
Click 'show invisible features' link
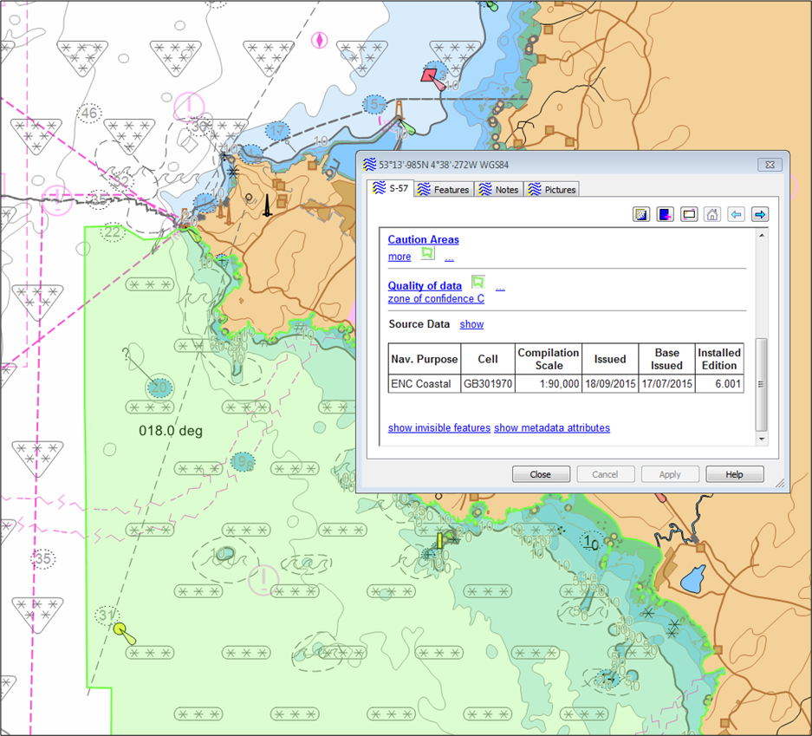click(x=438, y=427)
